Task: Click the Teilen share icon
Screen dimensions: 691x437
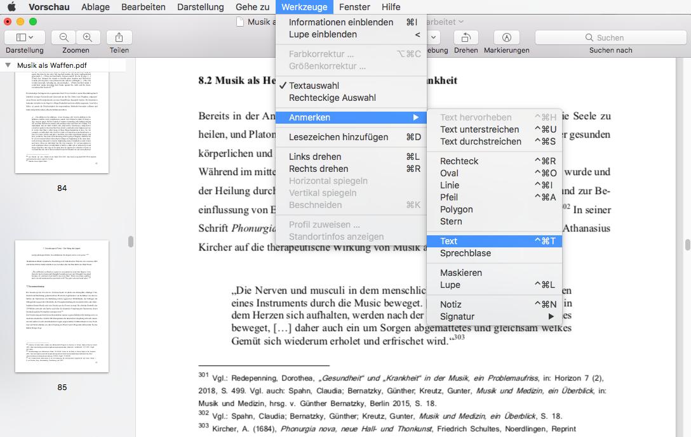Action: click(x=119, y=37)
